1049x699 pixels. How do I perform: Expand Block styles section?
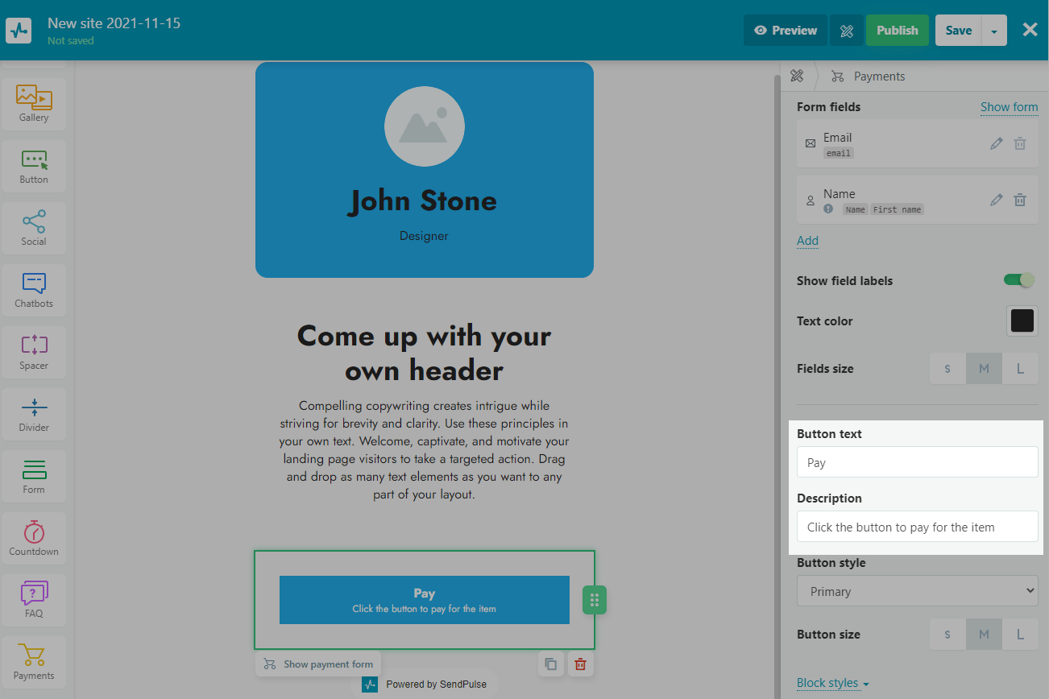click(833, 683)
